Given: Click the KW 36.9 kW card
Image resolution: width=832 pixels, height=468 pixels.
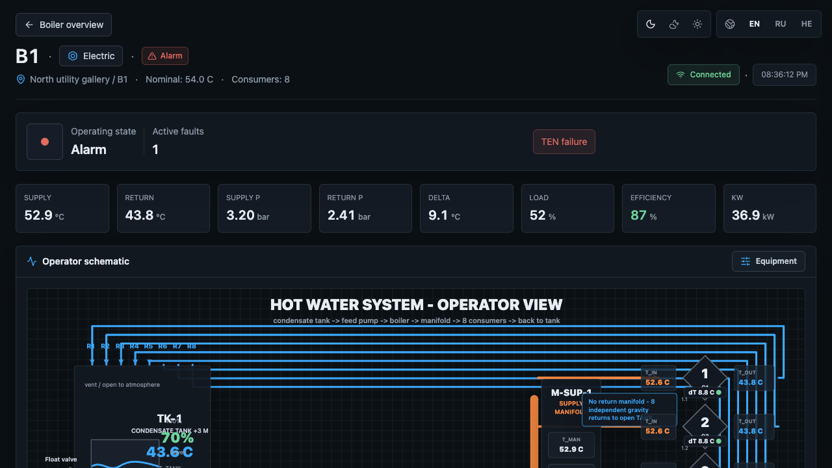Looking at the screenshot, I should (770, 208).
